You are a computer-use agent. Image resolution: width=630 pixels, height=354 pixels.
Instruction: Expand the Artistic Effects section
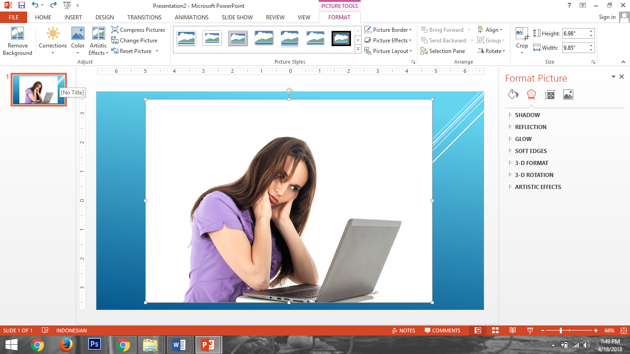click(x=538, y=187)
